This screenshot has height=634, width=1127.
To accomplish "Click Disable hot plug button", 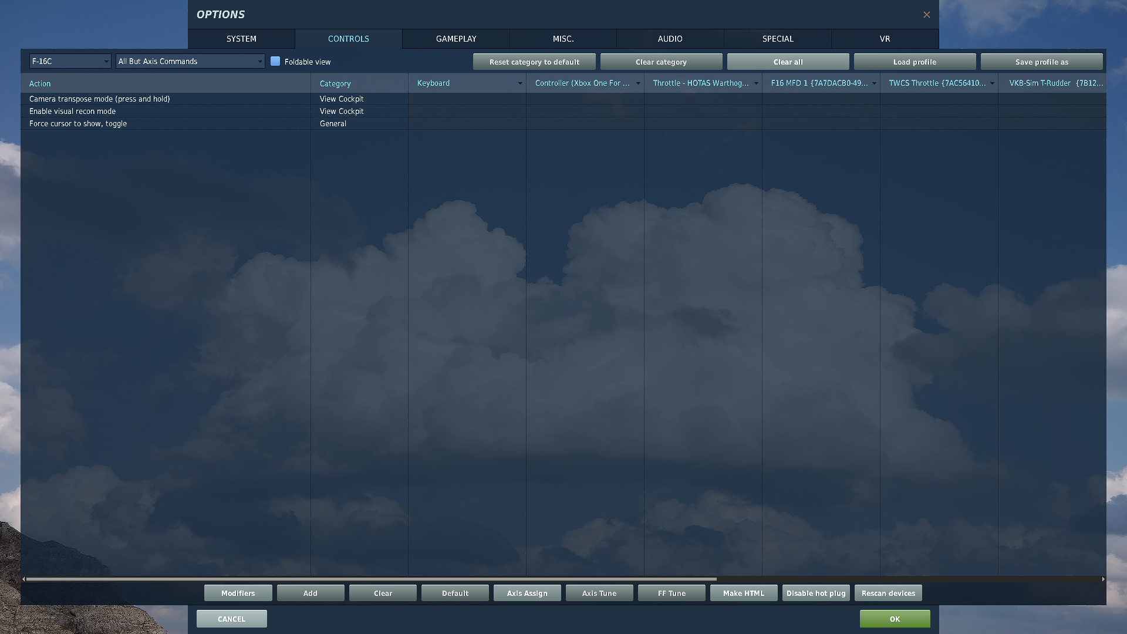I will [816, 593].
